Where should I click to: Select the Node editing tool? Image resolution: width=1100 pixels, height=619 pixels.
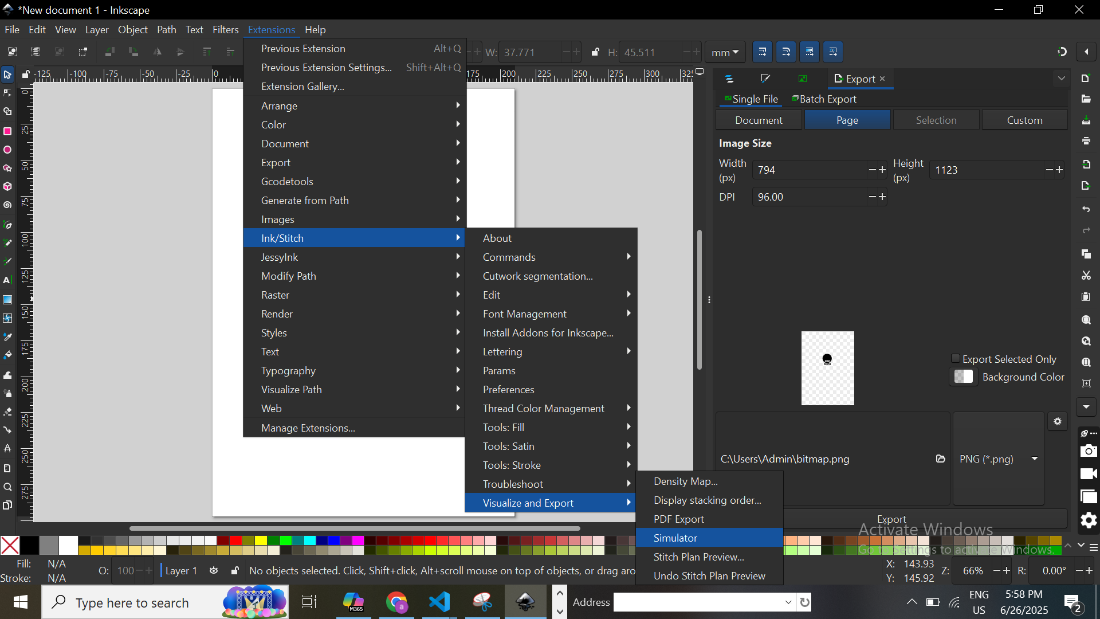(7, 93)
